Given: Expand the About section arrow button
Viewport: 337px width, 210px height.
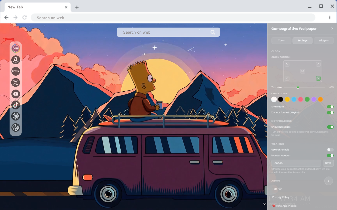Looking at the screenshot, I should pos(329,181).
